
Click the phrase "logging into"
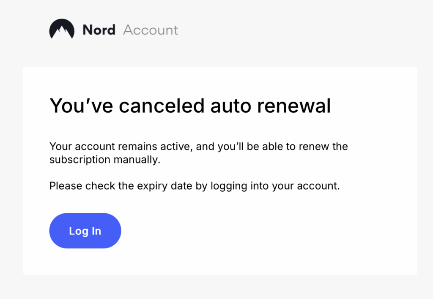pyautogui.click(x=240, y=186)
